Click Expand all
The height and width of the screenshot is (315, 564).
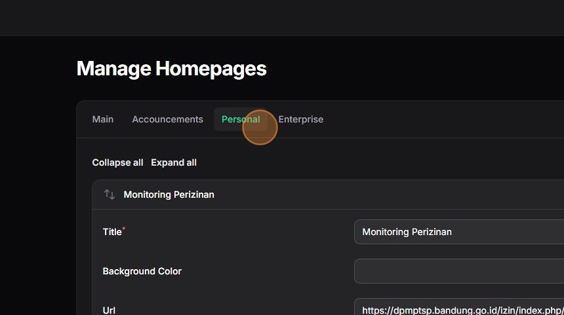[174, 162]
